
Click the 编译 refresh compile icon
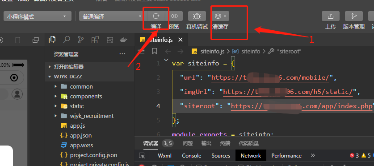(156, 16)
